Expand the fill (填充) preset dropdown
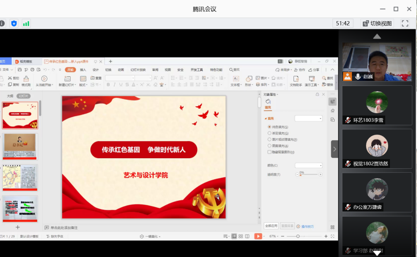Viewport: 417px width, 257px height. [x=309, y=119]
